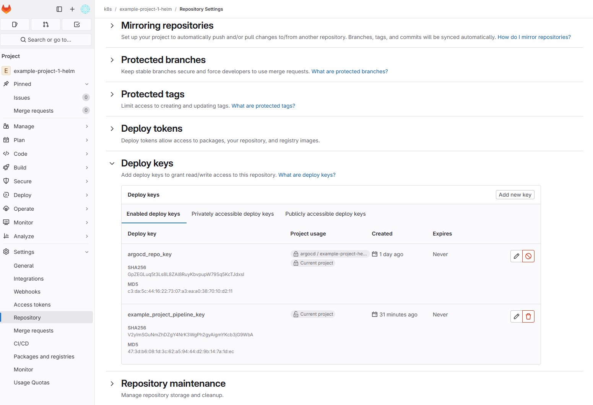Toggle the sidebar collapse icon
This screenshot has width=593, height=405.
coord(59,9)
